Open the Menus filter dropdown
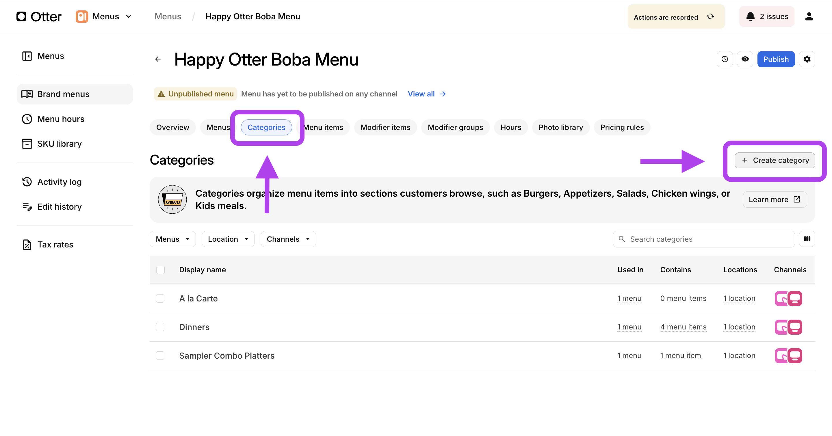Screen dimensions: 832x436 click(173, 239)
